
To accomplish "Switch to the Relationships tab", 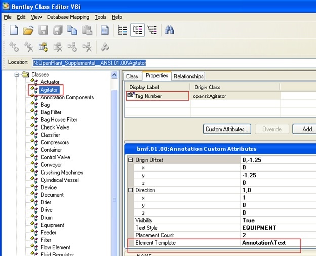I will [188, 76].
